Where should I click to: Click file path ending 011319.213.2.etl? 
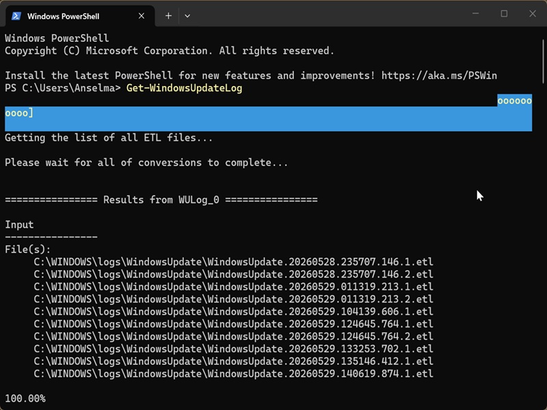coord(233,299)
